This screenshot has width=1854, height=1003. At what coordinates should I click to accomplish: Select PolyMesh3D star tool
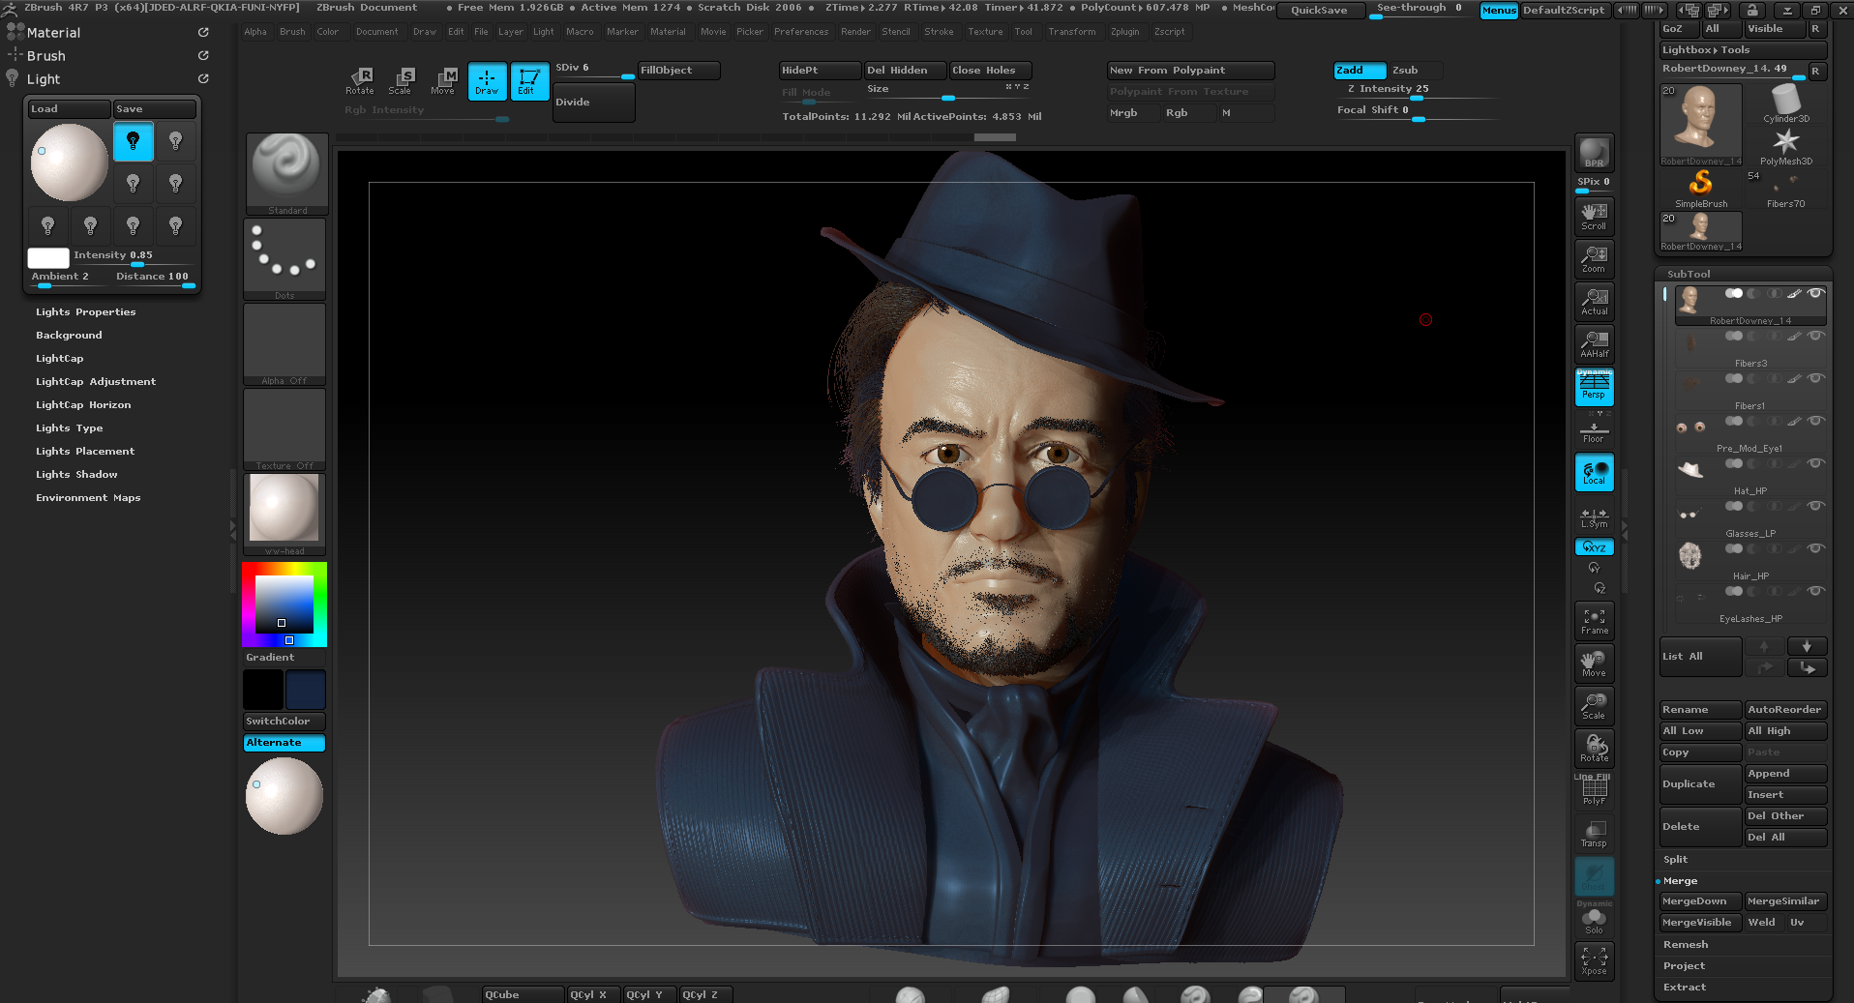[1786, 146]
